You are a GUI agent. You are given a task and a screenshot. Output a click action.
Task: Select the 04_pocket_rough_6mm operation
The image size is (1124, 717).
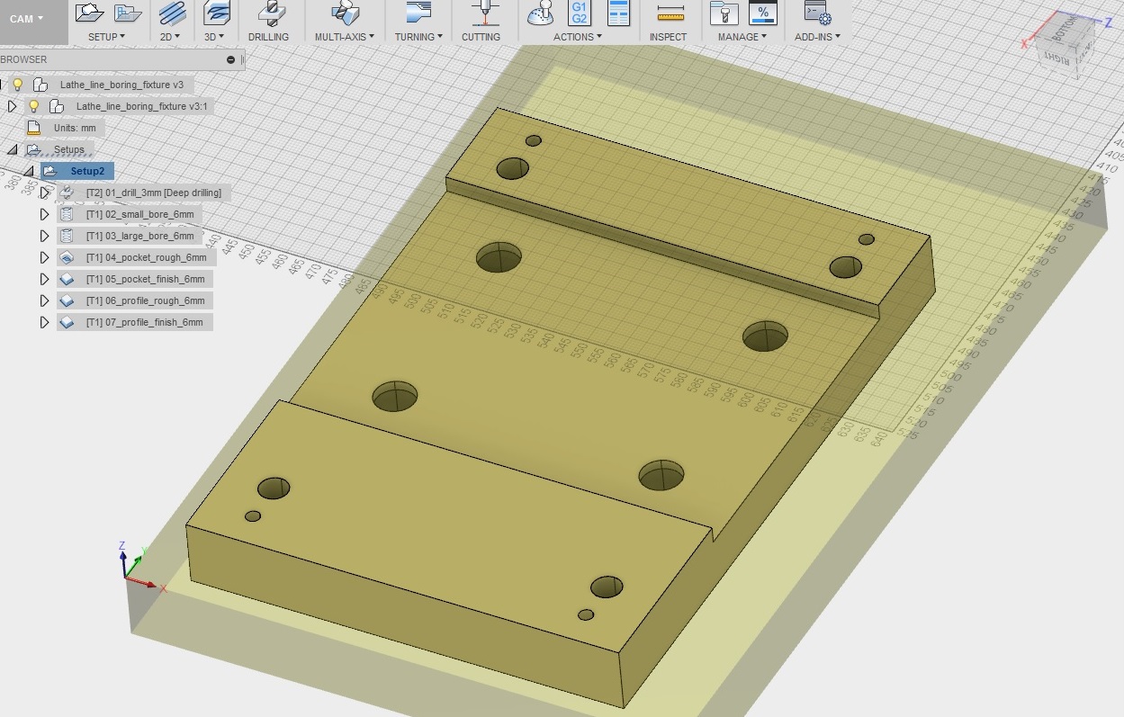point(146,257)
